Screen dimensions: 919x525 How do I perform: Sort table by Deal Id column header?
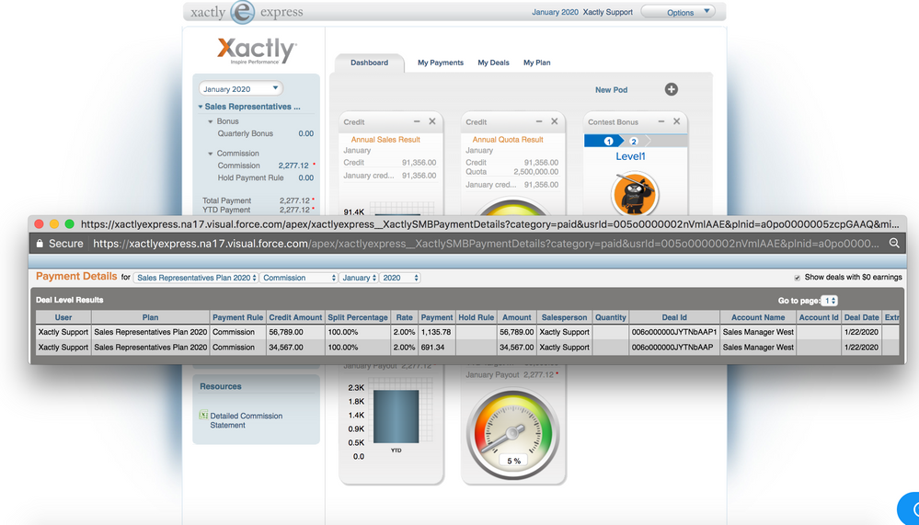(x=674, y=317)
